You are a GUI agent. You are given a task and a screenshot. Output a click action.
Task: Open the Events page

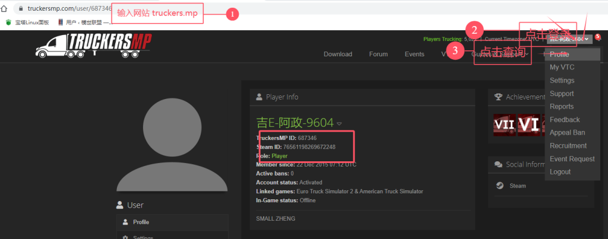[414, 54]
